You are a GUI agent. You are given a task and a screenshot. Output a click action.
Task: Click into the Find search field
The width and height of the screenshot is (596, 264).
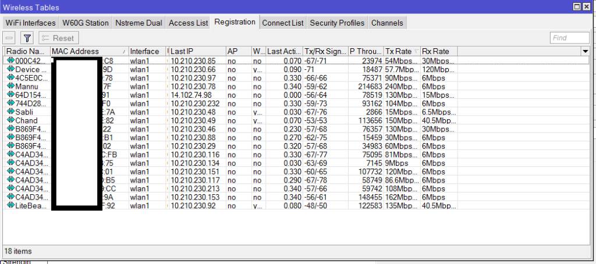(569, 38)
